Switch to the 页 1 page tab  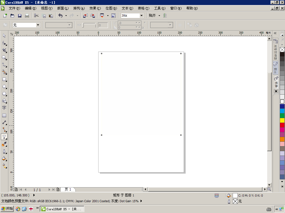click(68, 189)
